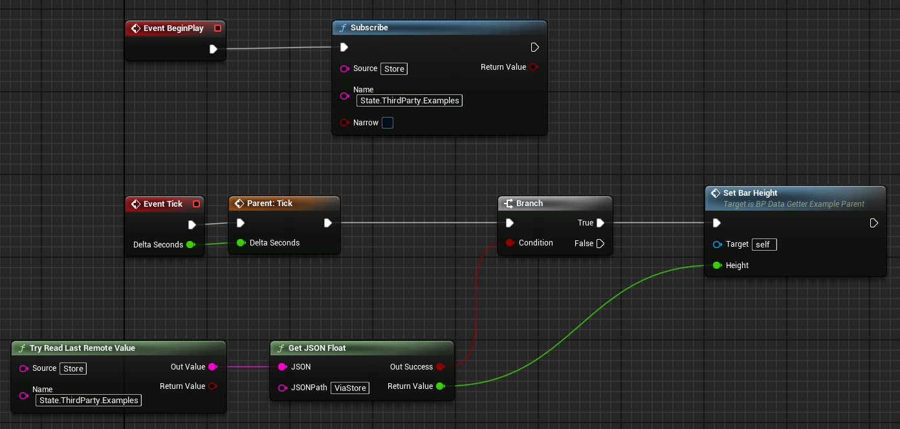This screenshot has width=900, height=429.
Task: Click the execution output pin on Event Tick
Action: [x=192, y=224]
